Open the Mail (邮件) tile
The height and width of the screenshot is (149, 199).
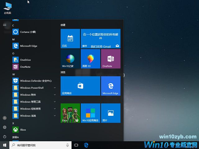100,38
